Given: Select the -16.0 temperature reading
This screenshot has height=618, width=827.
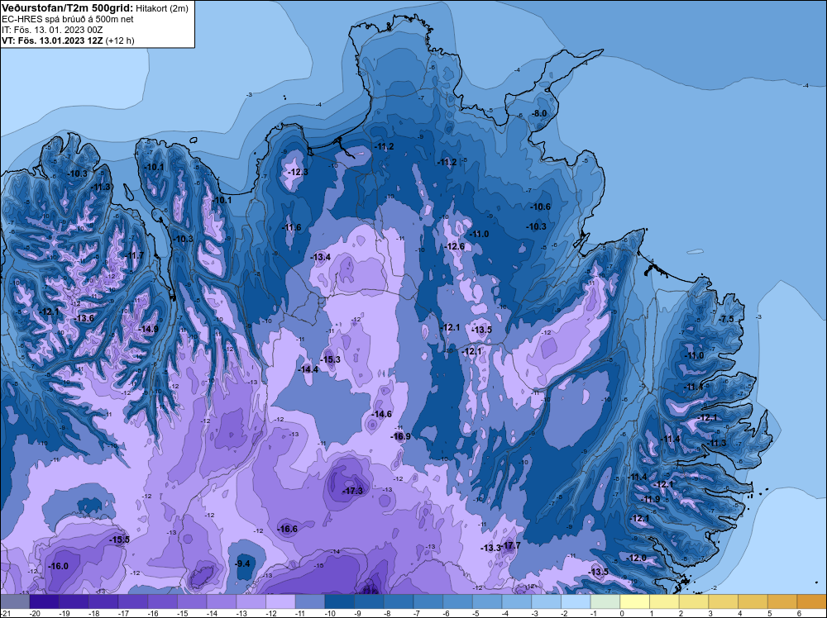Looking at the screenshot, I should 58,567.
